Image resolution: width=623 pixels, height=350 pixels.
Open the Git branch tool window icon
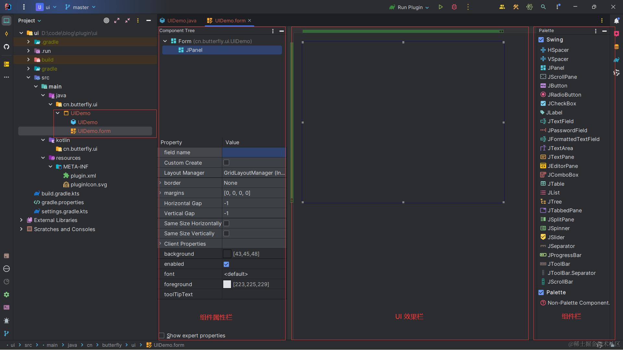pyautogui.click(x=6, y=333)
